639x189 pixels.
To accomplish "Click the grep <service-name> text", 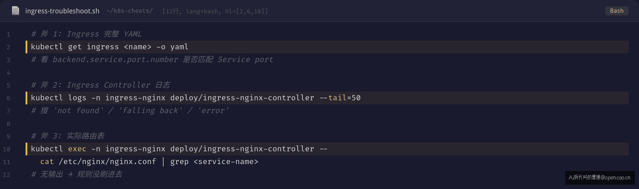I will click(x=214, y=162).
